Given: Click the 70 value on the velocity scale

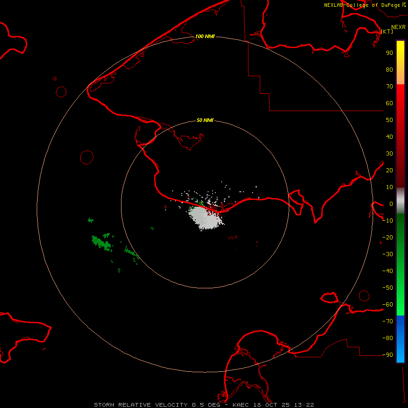Looking at the screenshot, I should tap(389, 87).
